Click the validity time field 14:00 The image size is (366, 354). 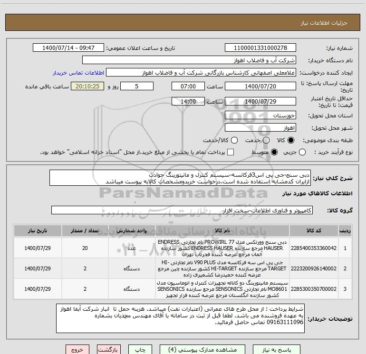pyautogui.click(x=188, y=101)
